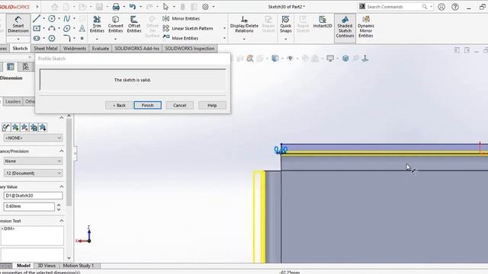Toggle Dynamic Mirror Entities

tap(366, 27)
